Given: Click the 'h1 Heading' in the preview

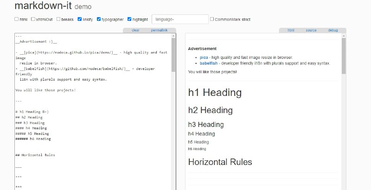Looking at the screenshot, I should pos(215,93).
